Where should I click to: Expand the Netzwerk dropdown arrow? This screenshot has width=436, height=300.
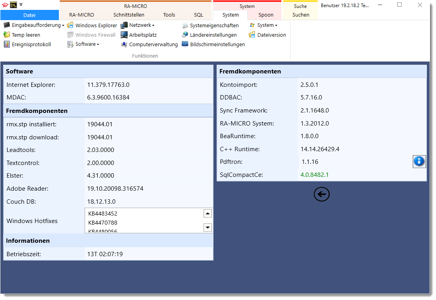click(153, 26)
